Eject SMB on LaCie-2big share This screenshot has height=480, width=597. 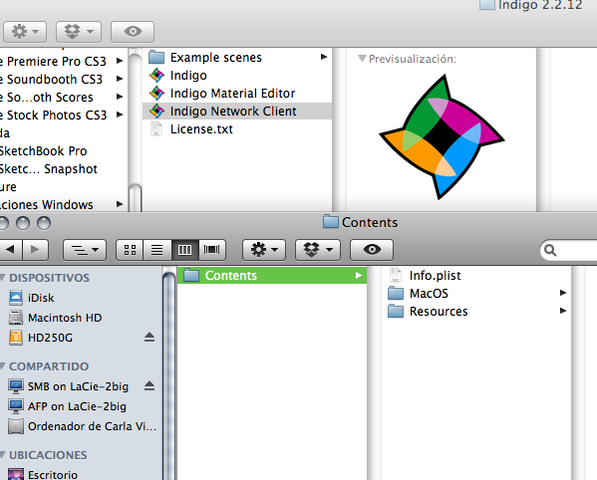point(149,386)
